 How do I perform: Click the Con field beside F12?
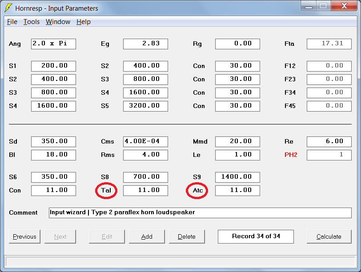click(237, 66)
